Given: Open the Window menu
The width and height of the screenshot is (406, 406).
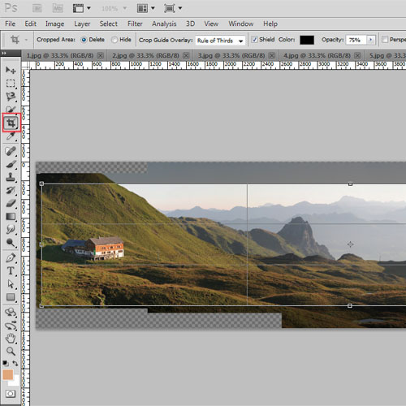Looking at the screenshot, I should [x=241, y=24].
